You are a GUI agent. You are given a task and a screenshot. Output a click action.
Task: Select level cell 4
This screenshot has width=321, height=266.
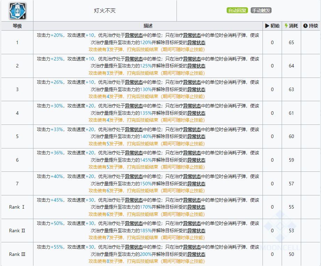coord(17,113)
